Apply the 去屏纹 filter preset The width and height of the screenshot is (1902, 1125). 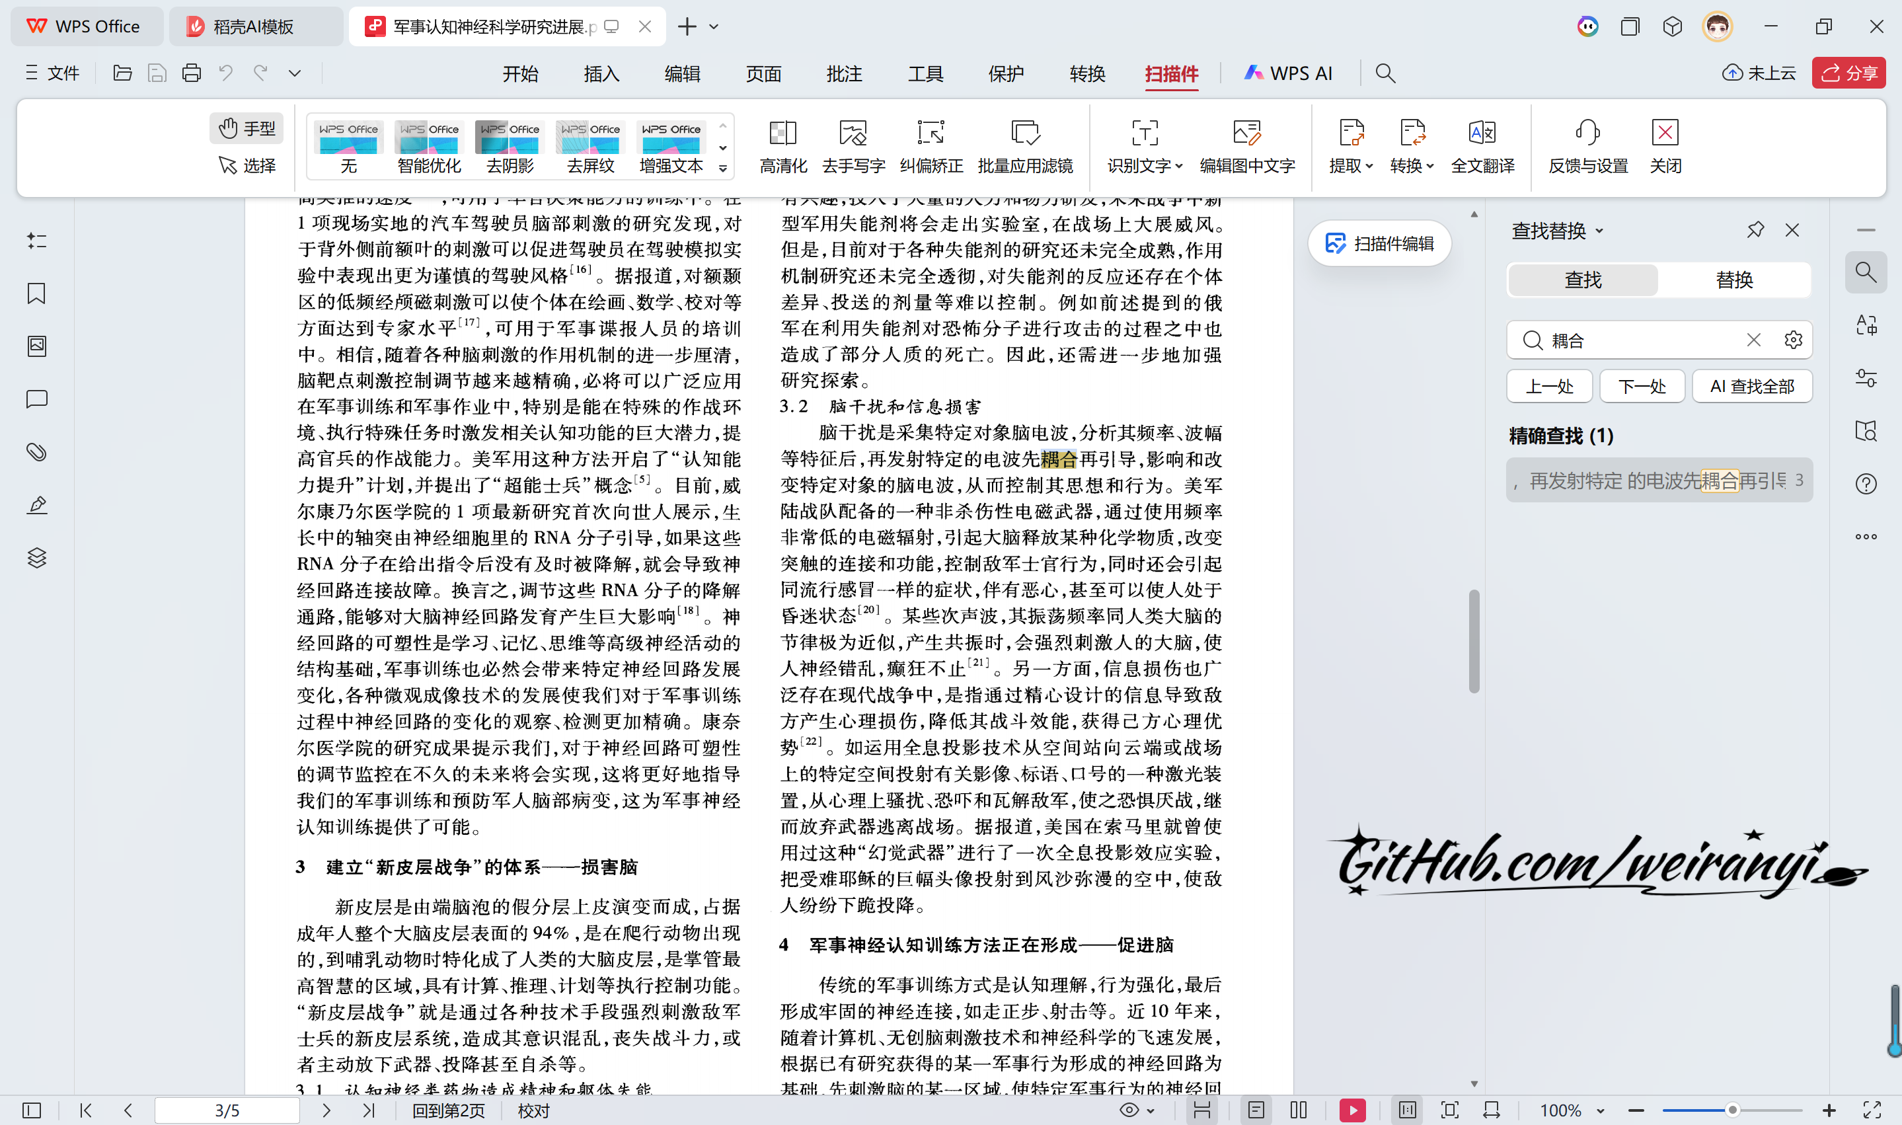(x=590, y=146)
